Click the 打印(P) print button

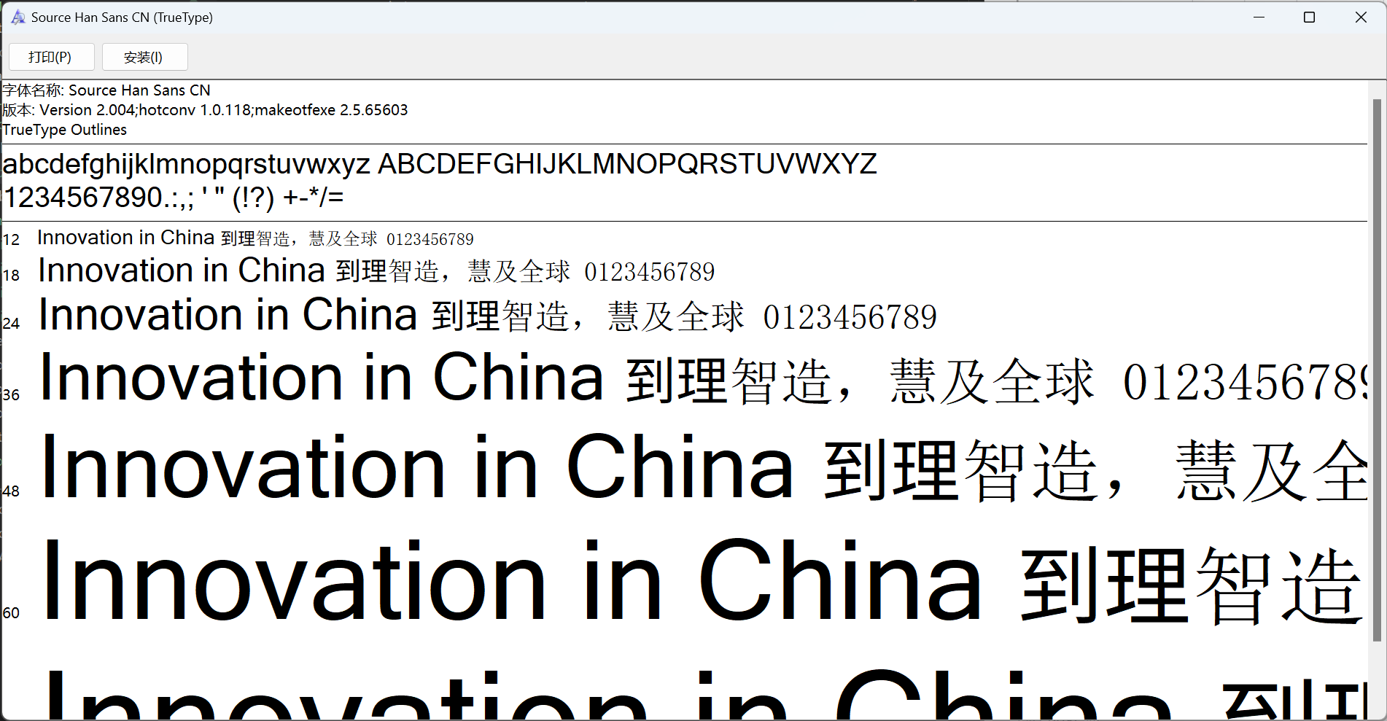(51, 57)
